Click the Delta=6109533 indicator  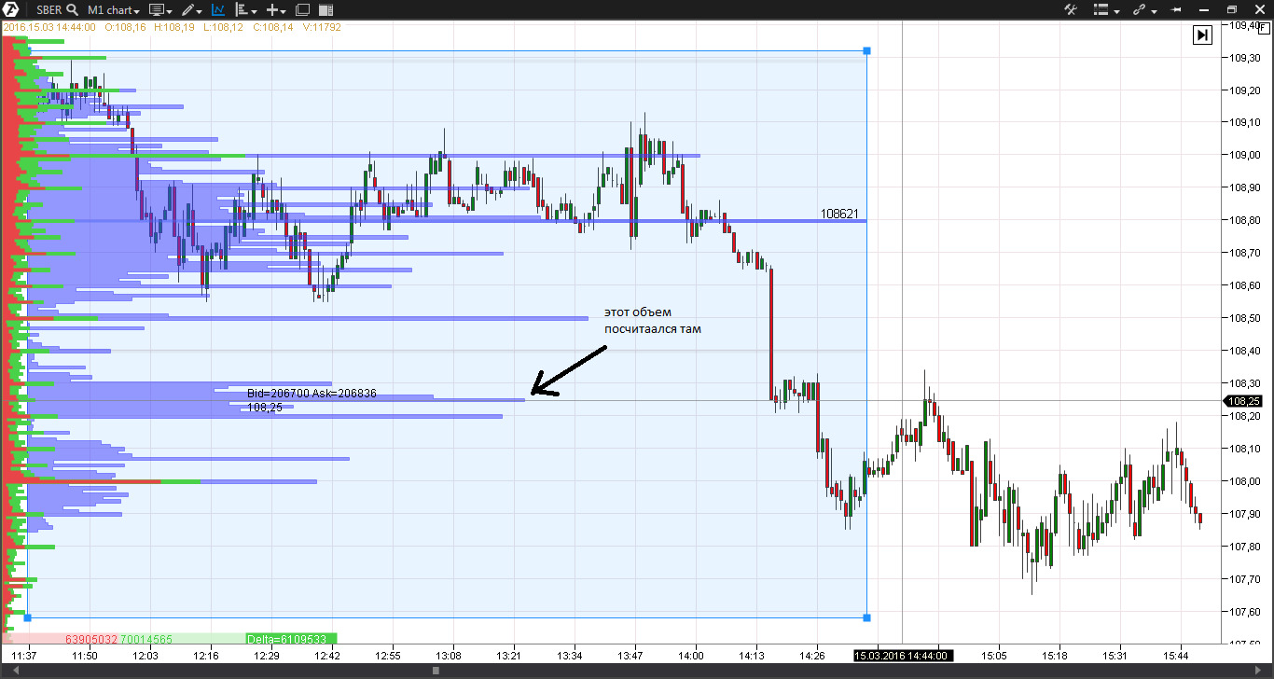(291, 639)
